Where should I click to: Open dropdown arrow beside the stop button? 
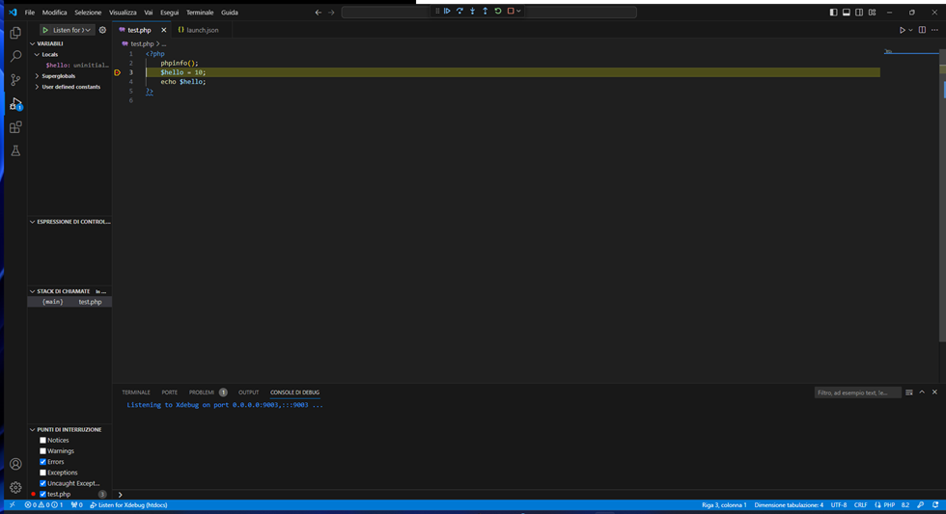[x=518, y=11]
